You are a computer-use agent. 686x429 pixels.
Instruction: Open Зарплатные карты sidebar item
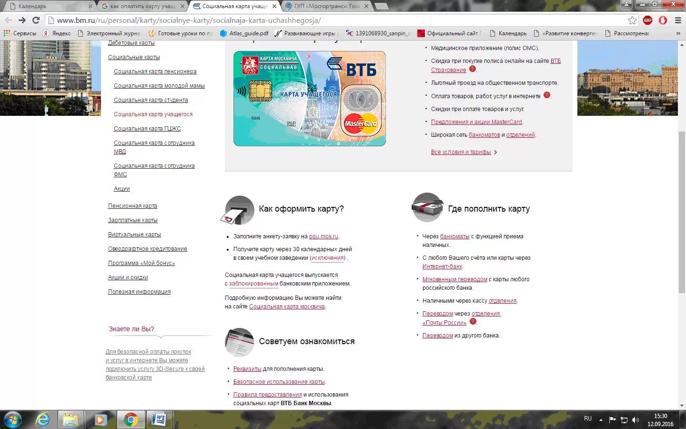point(132,220)
